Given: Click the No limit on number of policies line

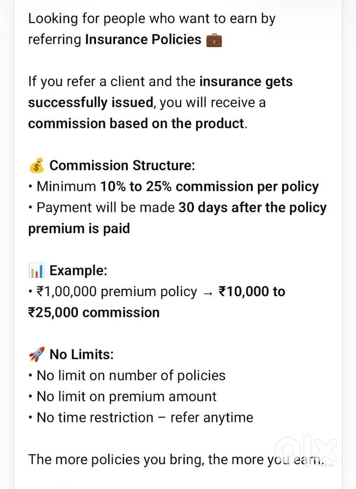Looking at the screenshot, I should tap(131, 375).
